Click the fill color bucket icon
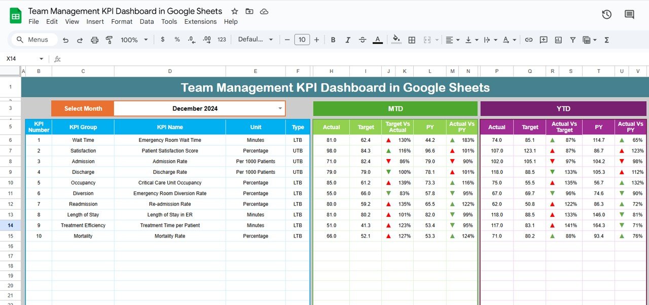 click(x=396, y=40)
